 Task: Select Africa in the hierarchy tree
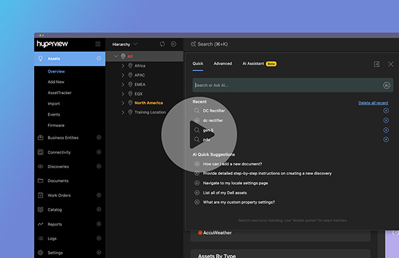140,66
